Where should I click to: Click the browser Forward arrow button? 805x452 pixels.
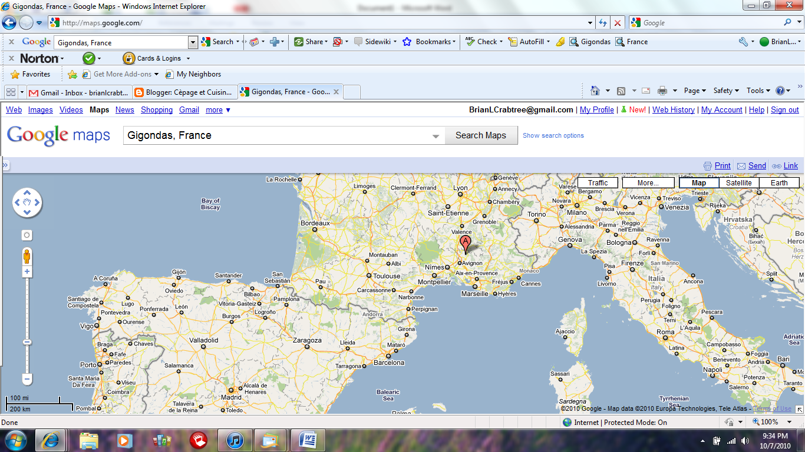point(26,23)
